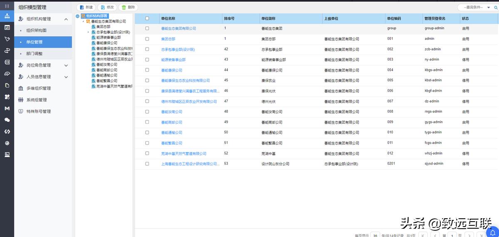Expand the 总承包事业部(设计院) tree node arrow
This screenshot has width=499, height=237.
88,32
